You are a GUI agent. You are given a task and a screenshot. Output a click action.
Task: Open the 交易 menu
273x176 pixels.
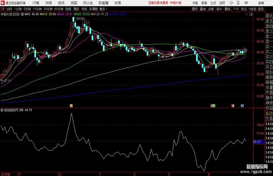118,3
